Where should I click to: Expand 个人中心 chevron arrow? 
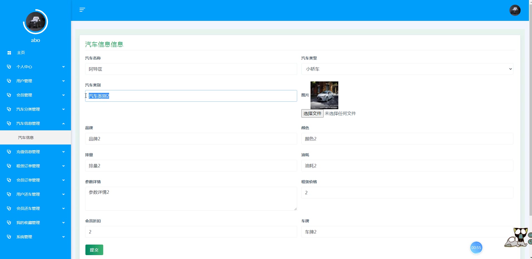tap(63, 67)
